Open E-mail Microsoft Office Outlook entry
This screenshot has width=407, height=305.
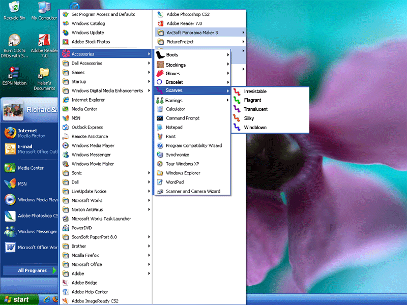point(31,149)
